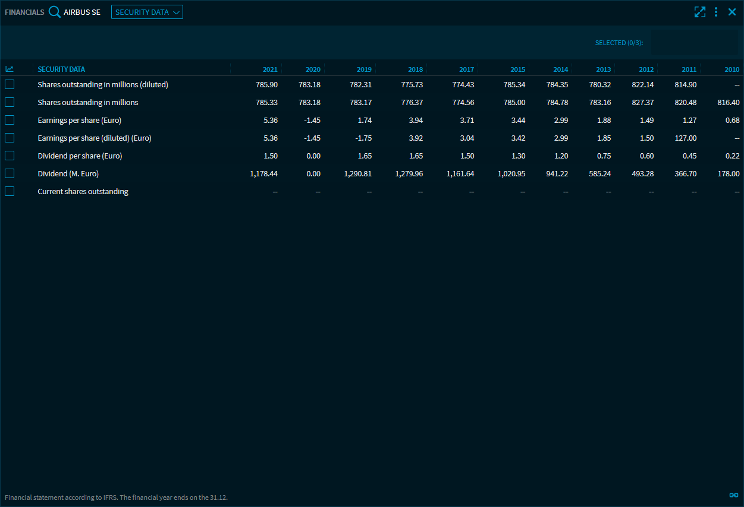The height and width of the screenshot is (507, 744).
Task: Toggle Dividend per share (Euro) checkbox
Action: [x=10, y=156]
